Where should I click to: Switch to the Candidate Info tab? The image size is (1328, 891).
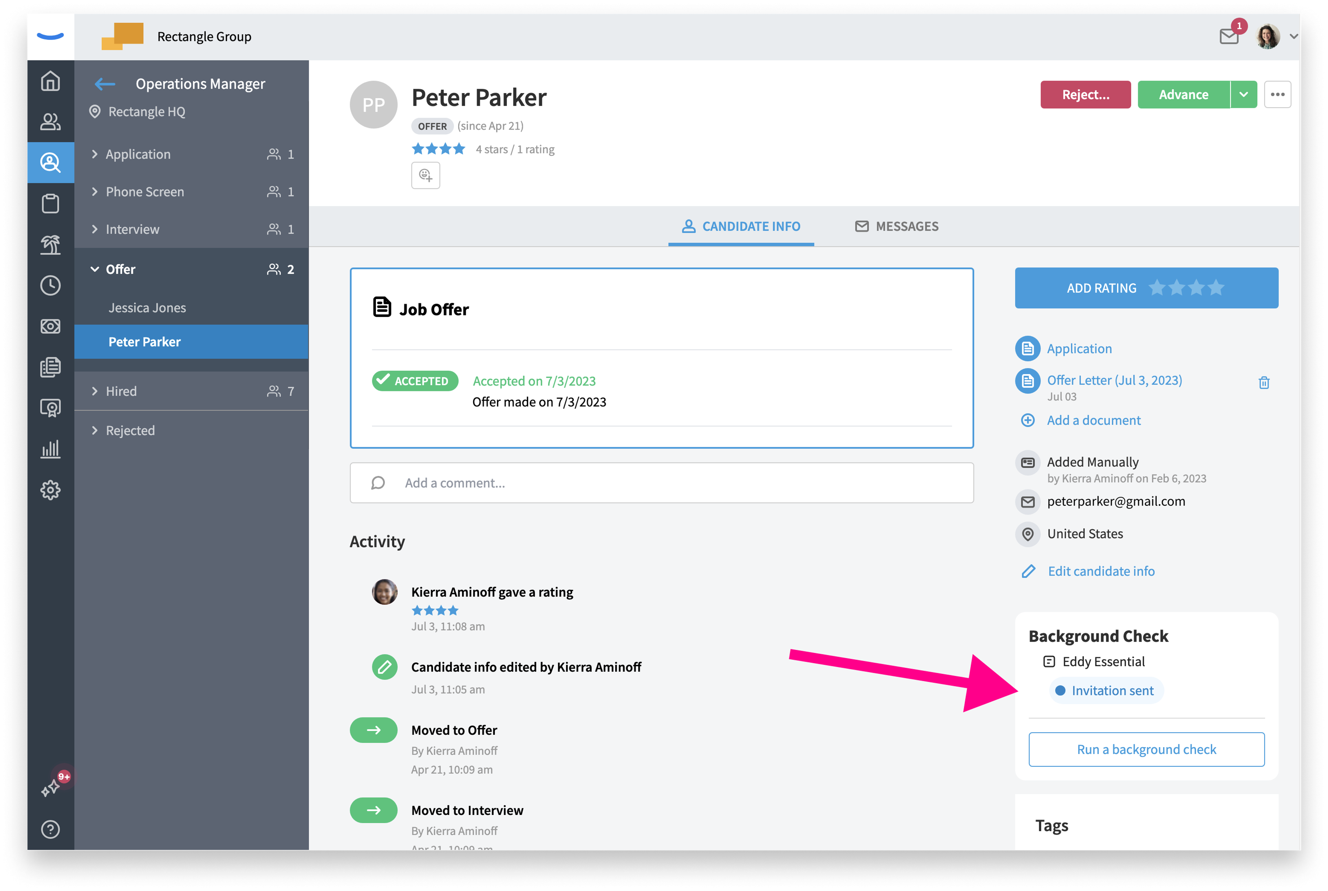tap(741, 226)
